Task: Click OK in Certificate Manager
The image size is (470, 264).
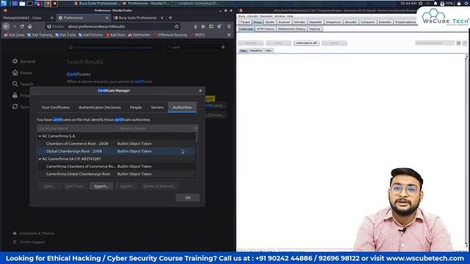Action: point(188,197)
